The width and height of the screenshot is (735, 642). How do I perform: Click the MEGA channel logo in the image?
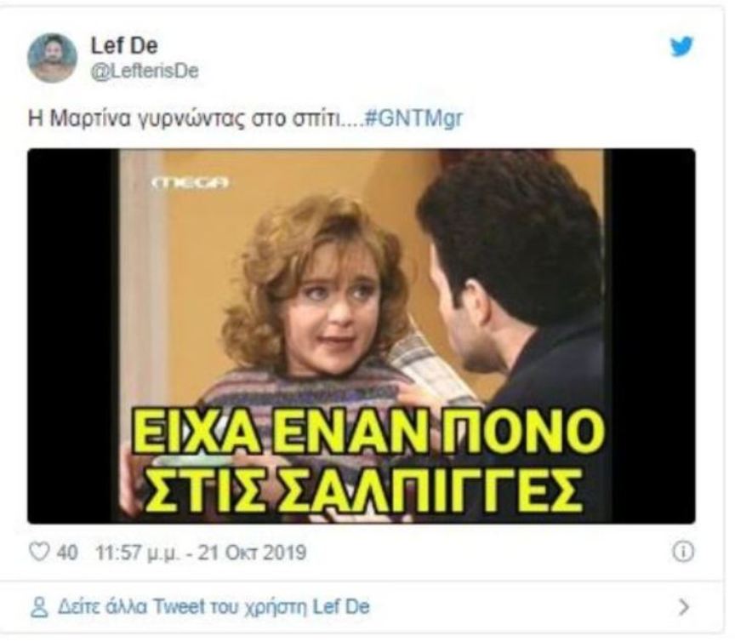pyautogui.click(x=191, y=182)
